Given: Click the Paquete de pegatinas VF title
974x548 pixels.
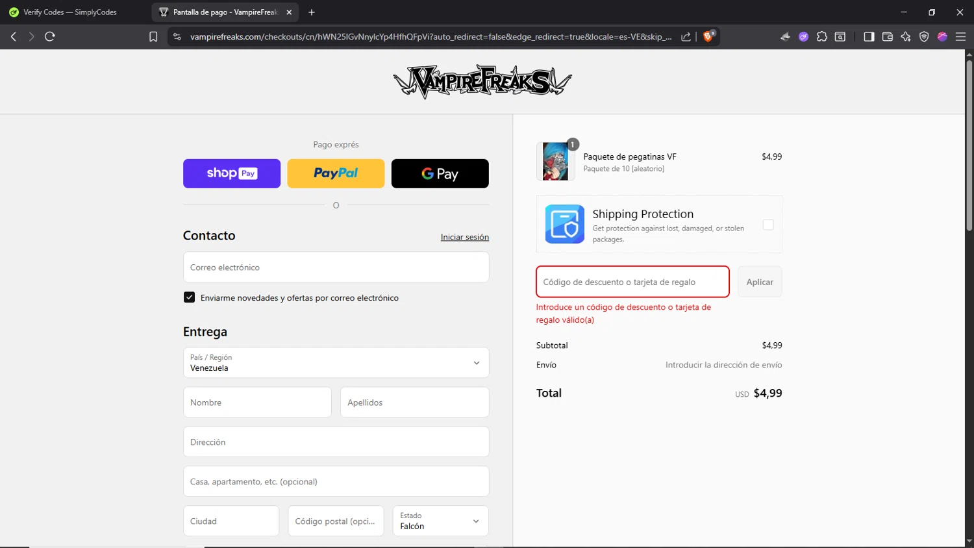Looking at the screenshot, I should pos(630,156).
